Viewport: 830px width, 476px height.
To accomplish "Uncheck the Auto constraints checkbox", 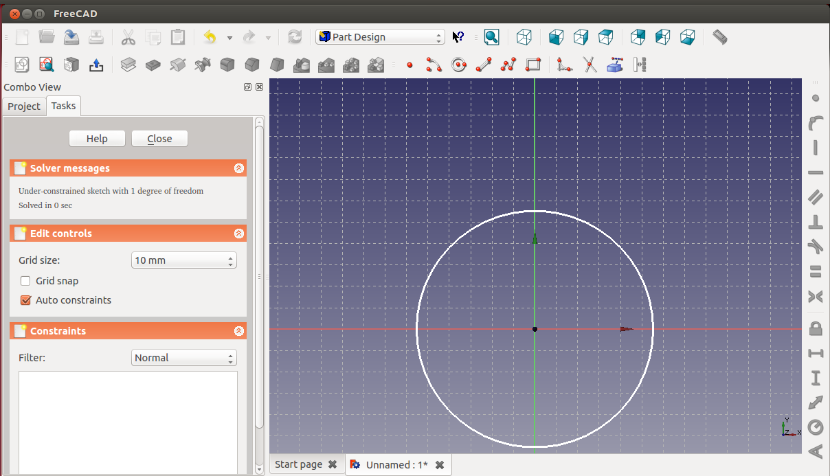I will (26, 300).
